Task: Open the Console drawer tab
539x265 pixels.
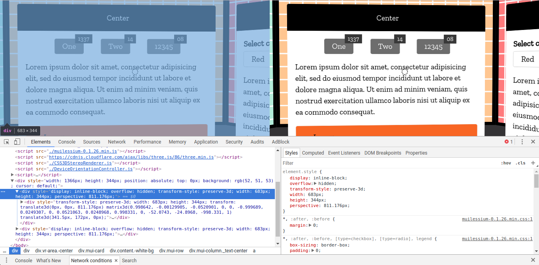Action: click(23, 261)
